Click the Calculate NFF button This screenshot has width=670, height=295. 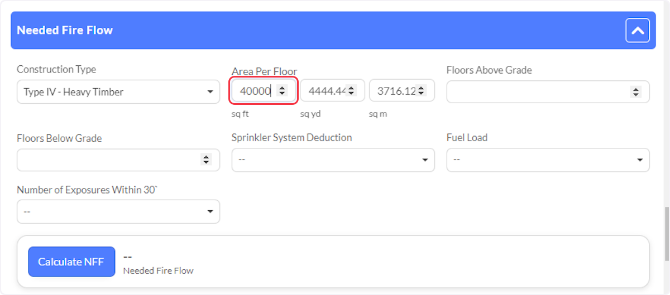pyautogui.click(x=71, y=262)
